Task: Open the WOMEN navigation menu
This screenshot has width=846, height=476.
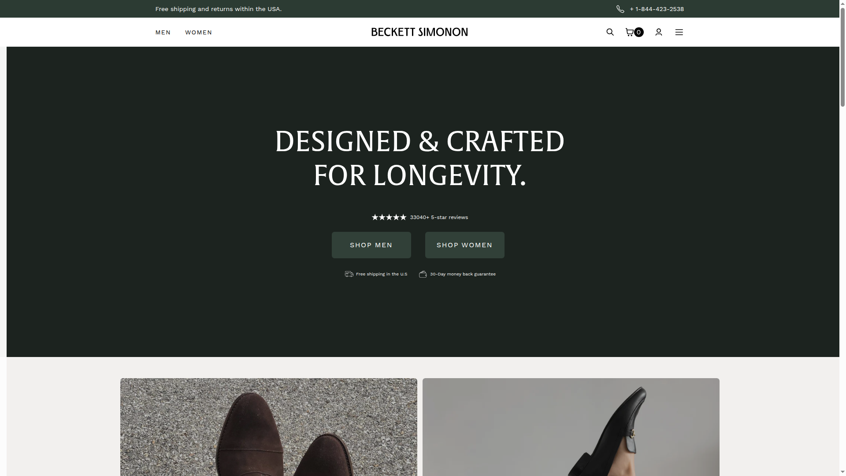Action: pyautogui.click(x=198, y=32)
